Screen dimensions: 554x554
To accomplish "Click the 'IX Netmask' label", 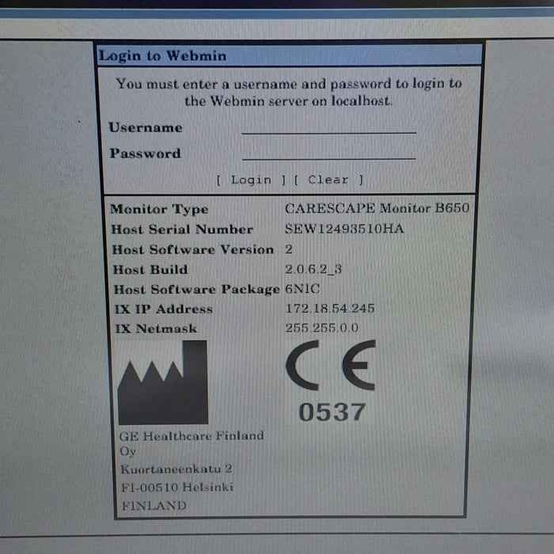I will point(156,329).
